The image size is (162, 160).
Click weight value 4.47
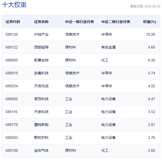[151, 99]
